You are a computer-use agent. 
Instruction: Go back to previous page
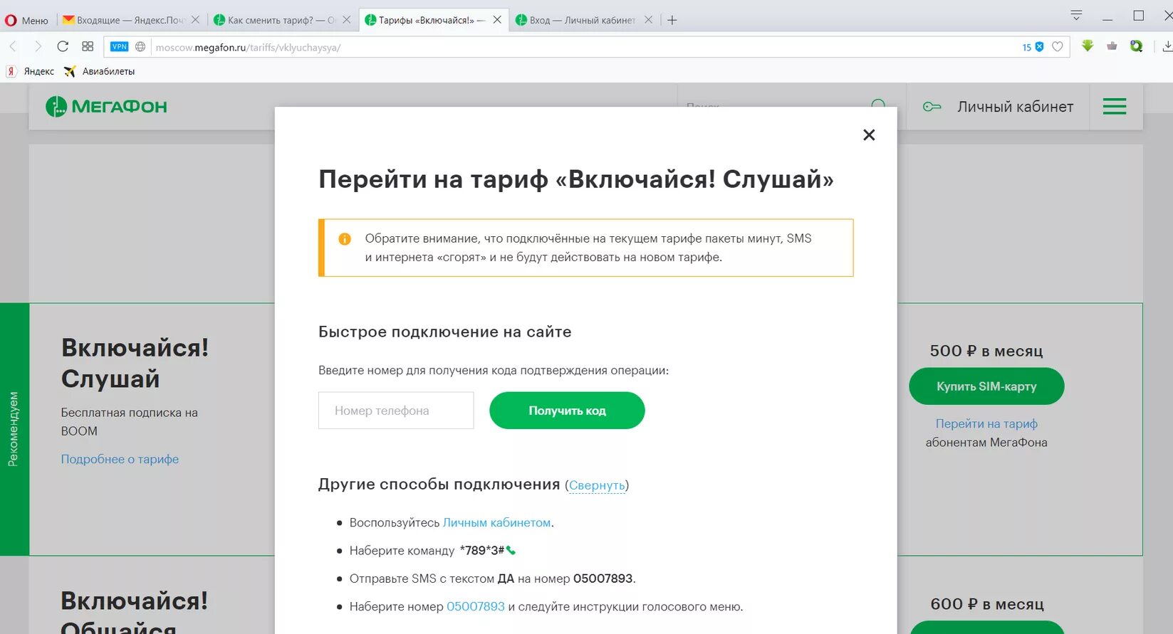[x=13, y=46]
